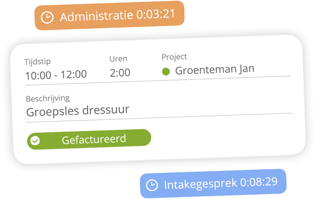
Task: Click the checkmark icon in Gefactureerd badge
Action: coord(35,141)
